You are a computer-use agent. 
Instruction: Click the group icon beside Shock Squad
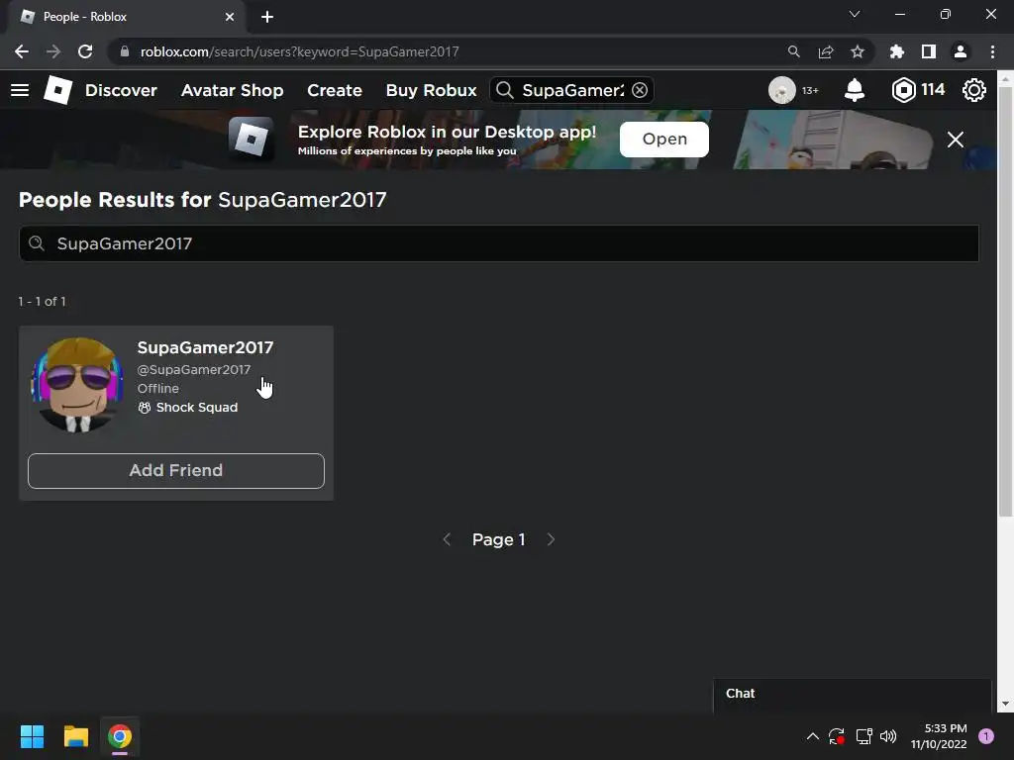point(145,407)
